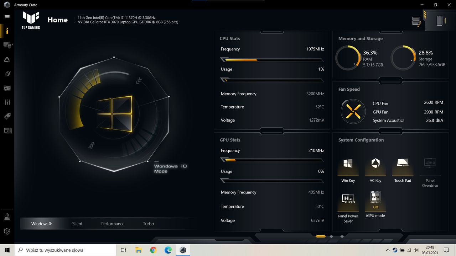Switch to the Silent mode tab
This screenshot has height=256, width=456.
77,224
